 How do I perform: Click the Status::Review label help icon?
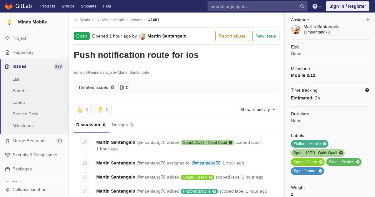point(358,162)
